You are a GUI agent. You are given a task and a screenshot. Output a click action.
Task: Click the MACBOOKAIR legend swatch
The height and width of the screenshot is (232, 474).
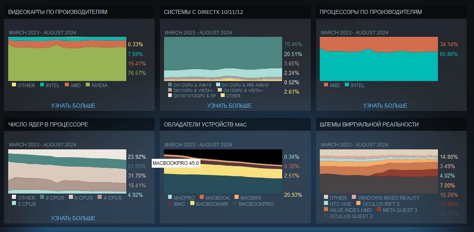click(191, 204)
